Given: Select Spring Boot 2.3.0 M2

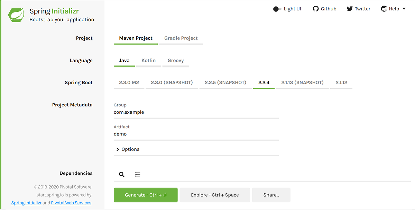Looking at the screenshot, I should coord(129,82).
